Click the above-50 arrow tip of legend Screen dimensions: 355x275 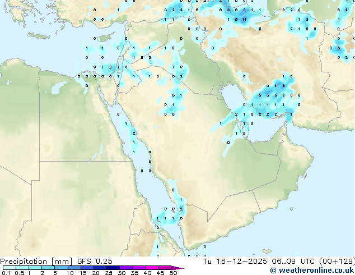[x=177, y=268]
